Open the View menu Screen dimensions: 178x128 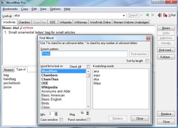click(43, 9)
